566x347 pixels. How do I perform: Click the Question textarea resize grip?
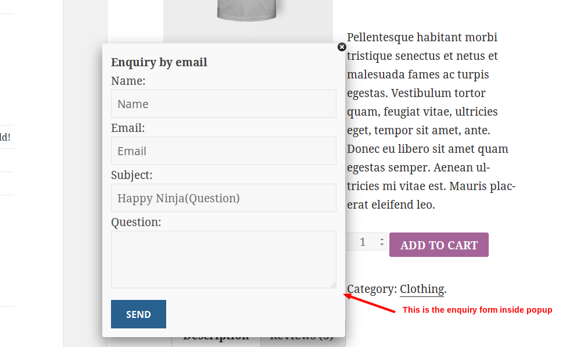click(x=333, y=285)
